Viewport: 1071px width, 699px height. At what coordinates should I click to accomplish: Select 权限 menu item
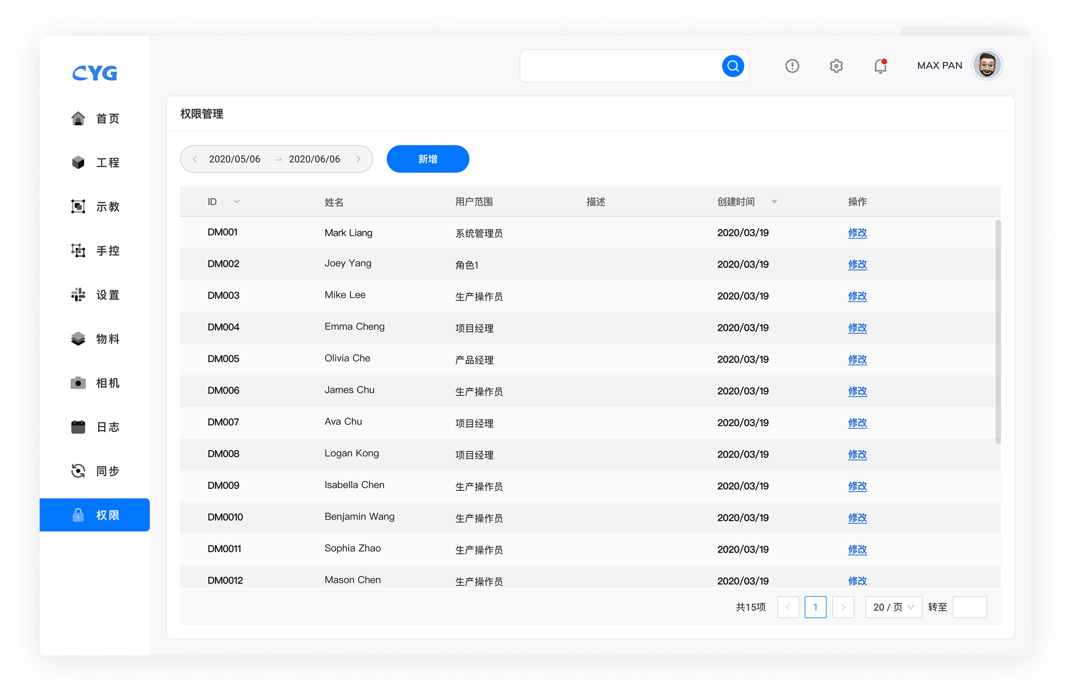(x=95, y=515)
